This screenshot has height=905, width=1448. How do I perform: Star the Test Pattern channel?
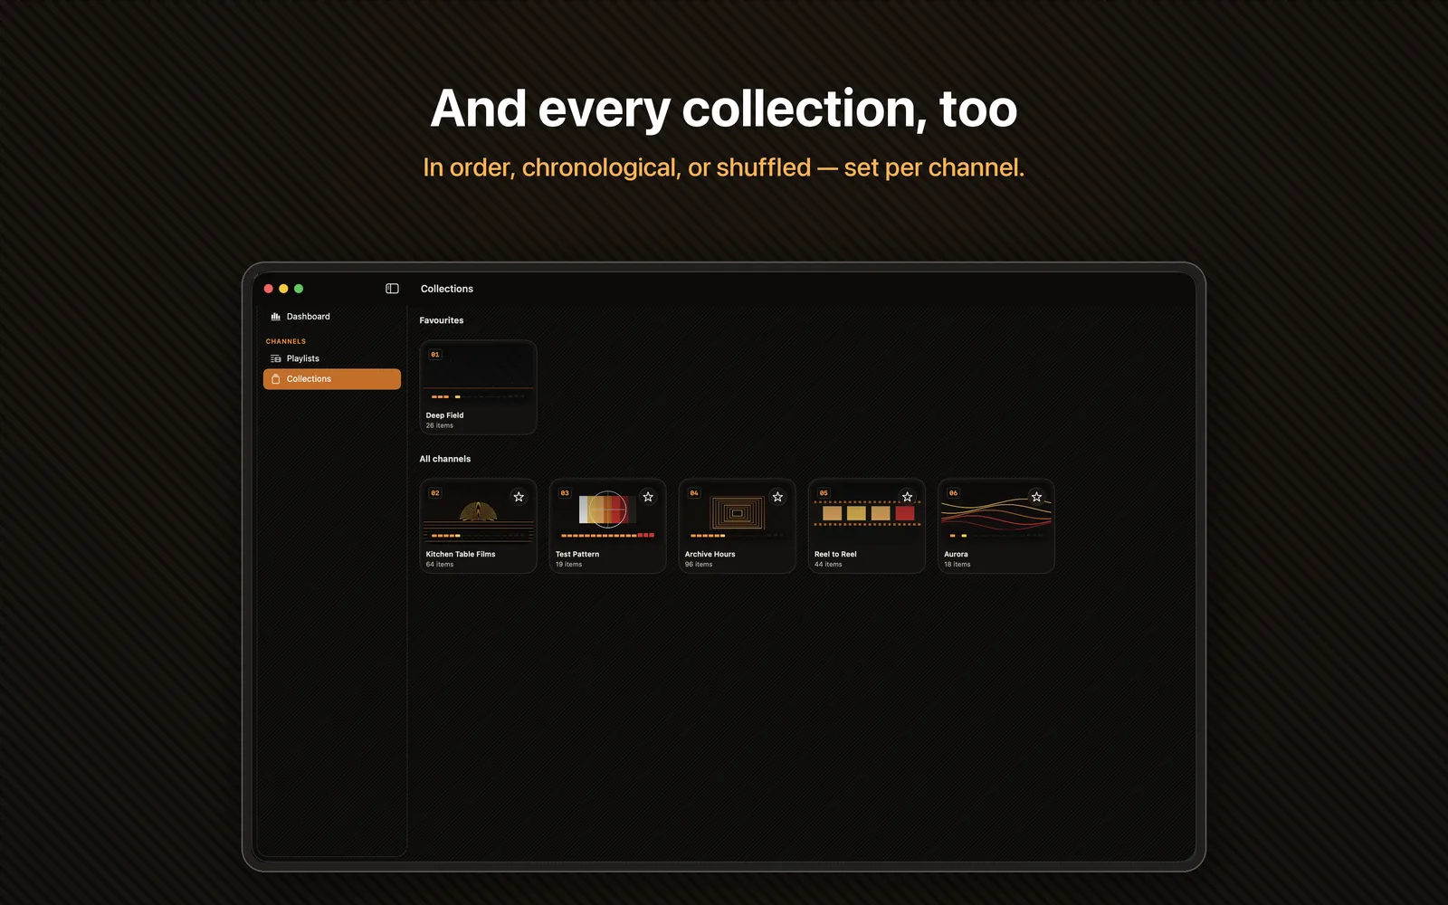[648, 497]
